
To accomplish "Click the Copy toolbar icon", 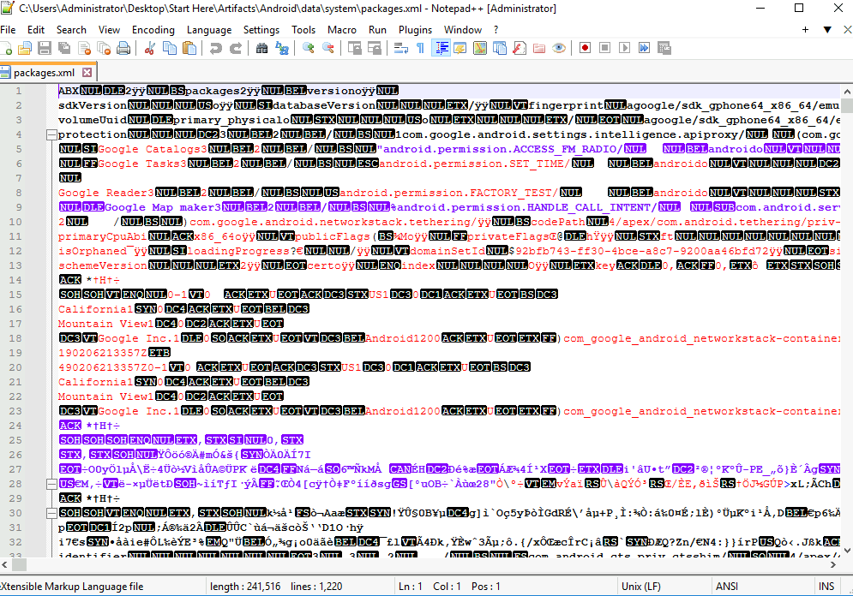I will 170,48.
